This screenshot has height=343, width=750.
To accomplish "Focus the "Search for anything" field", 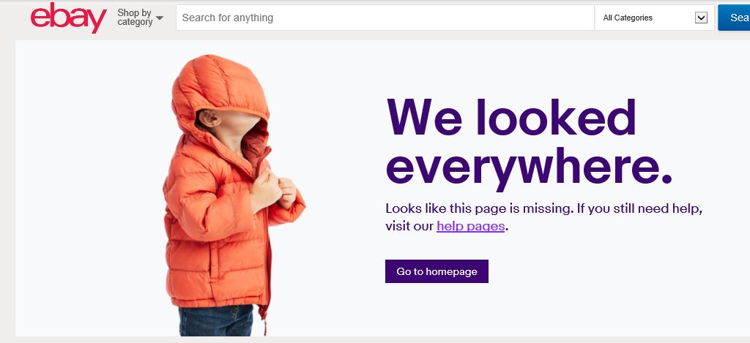I will click(385, 18).
